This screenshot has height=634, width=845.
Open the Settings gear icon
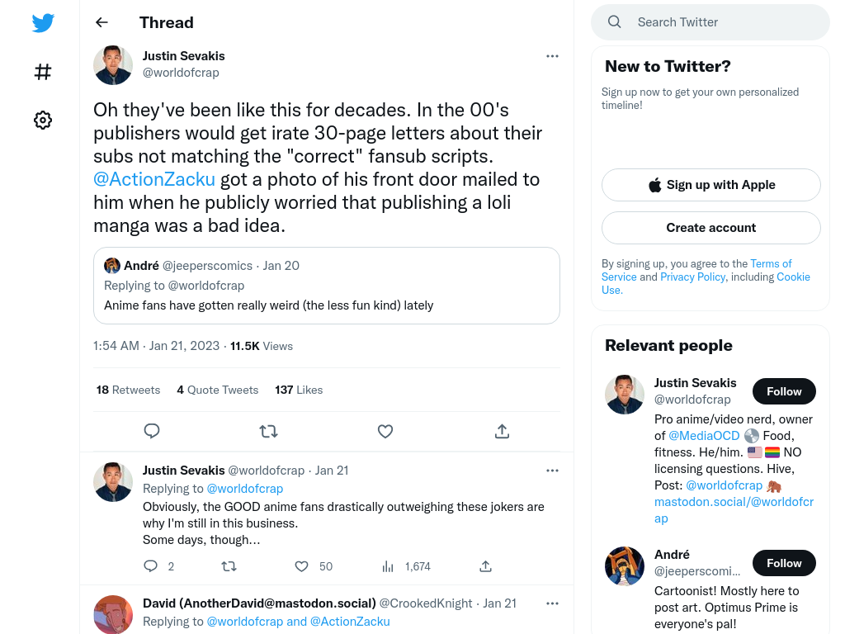coord(43,120)
